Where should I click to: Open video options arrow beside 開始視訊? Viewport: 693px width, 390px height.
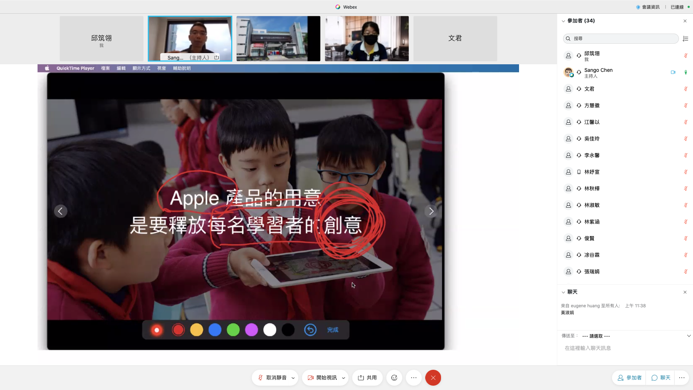coord(343,378)
